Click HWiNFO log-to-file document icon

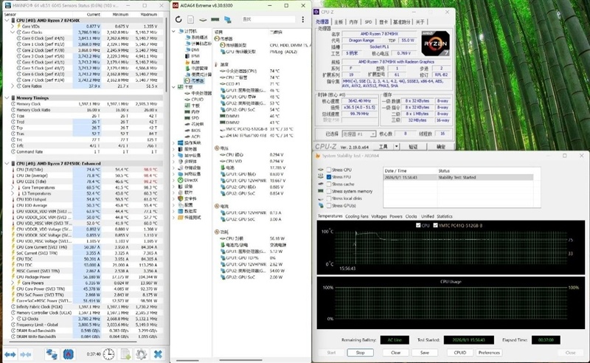(125, 354)
